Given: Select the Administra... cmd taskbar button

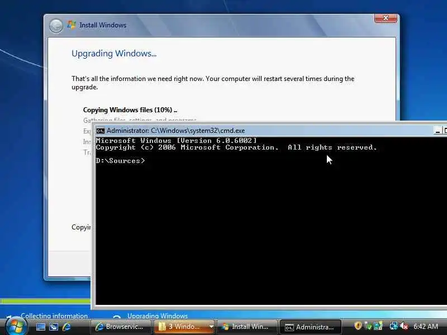Looking at the screenshot, I should [311, 327].
